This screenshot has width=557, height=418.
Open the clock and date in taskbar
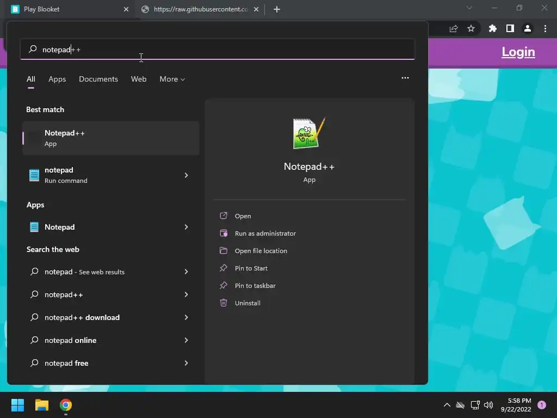[x=516, y=405]
